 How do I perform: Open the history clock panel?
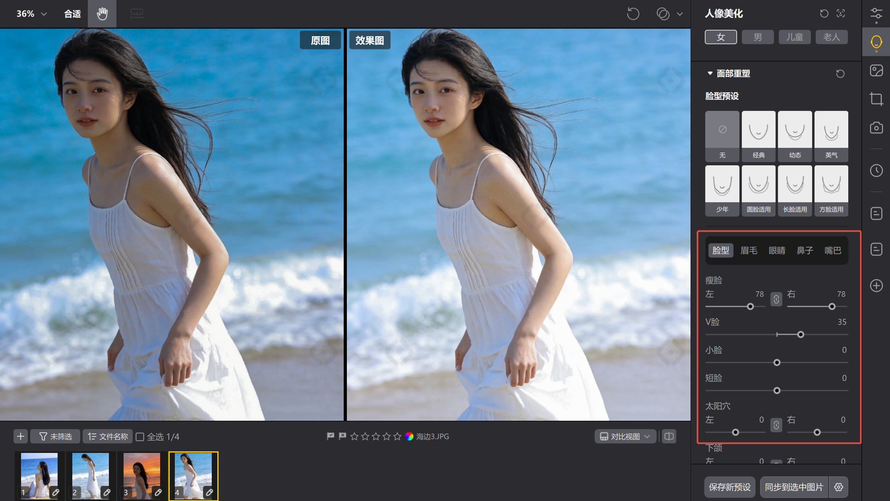876,171
